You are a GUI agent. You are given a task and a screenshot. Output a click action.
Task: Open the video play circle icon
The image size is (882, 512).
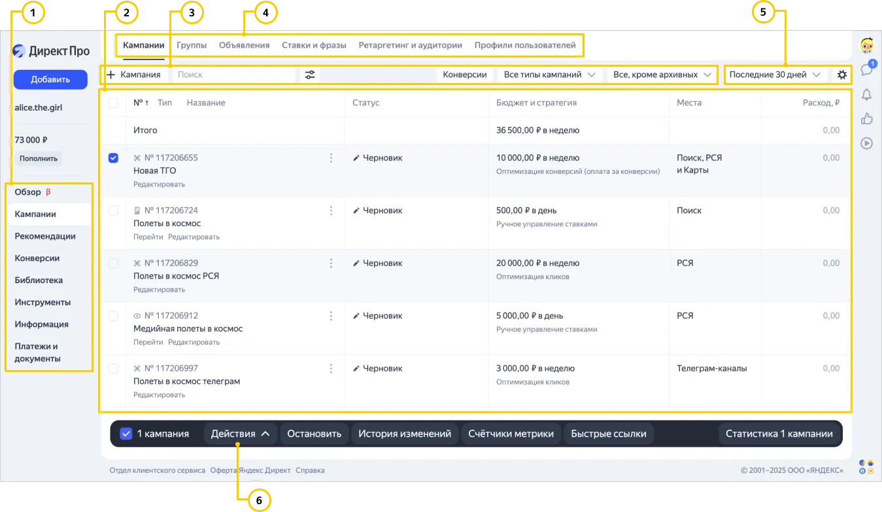pos(867,143)
